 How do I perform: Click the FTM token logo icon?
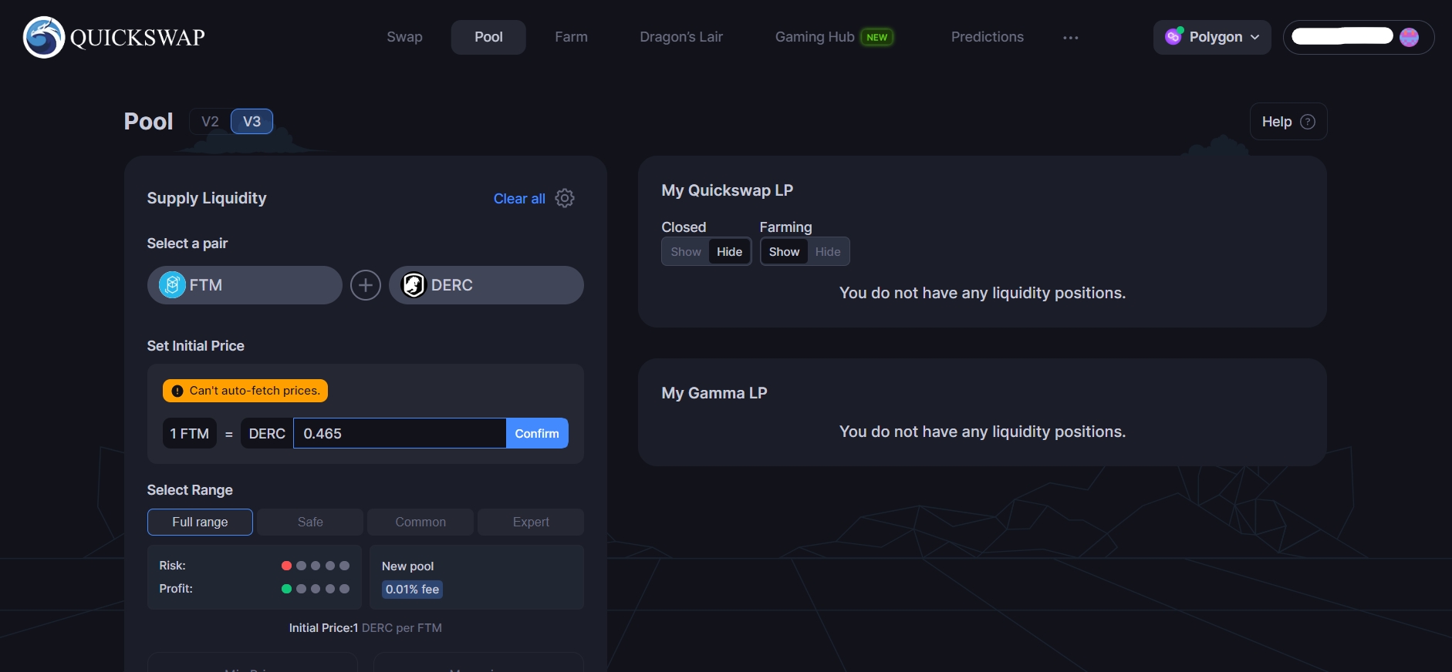pos(172,285)
